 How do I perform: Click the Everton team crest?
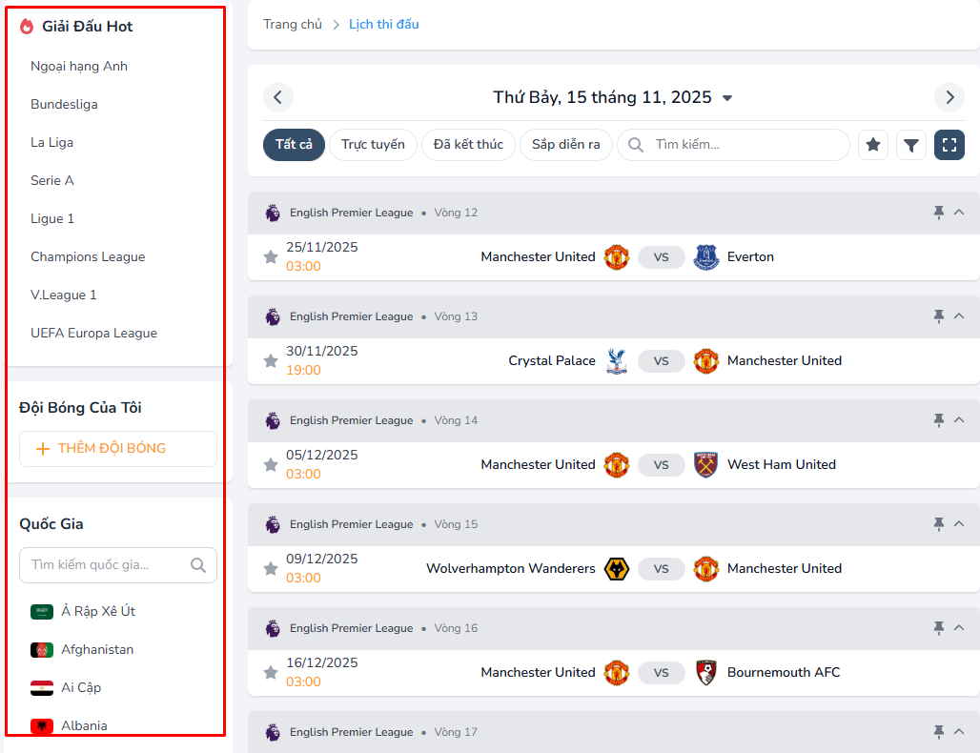tap(706, 257)
